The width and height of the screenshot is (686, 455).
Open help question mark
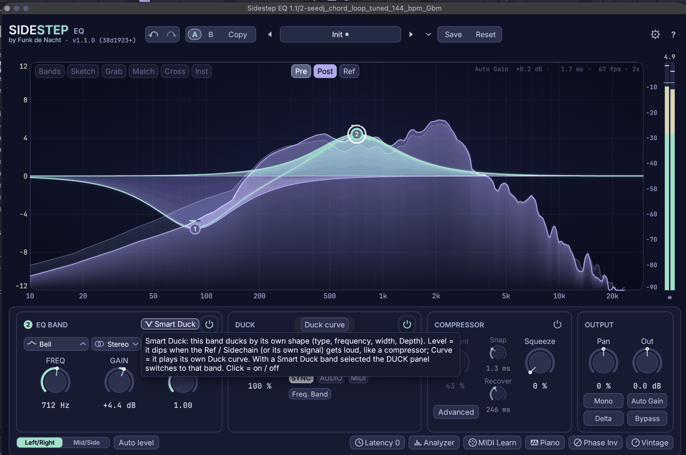673,34
